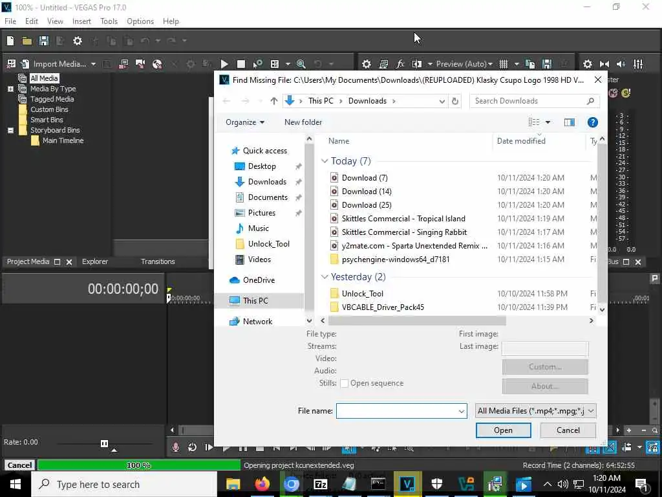Click the Open button in dialog
Screen dimensions: 662x497
click(x=503, y=430)
